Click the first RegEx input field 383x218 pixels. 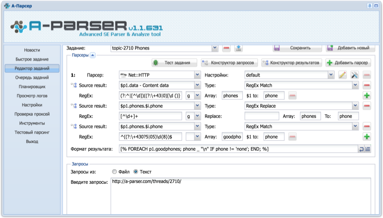click(x=150, y=95)
